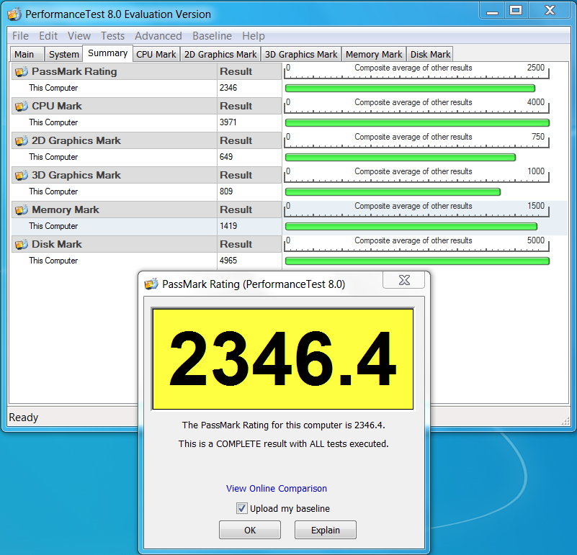The height and width of the screenshot is (555, 577).
Task: Click the window resize grip in status bar
Action: pyautogui.click(x=565, y=422)
